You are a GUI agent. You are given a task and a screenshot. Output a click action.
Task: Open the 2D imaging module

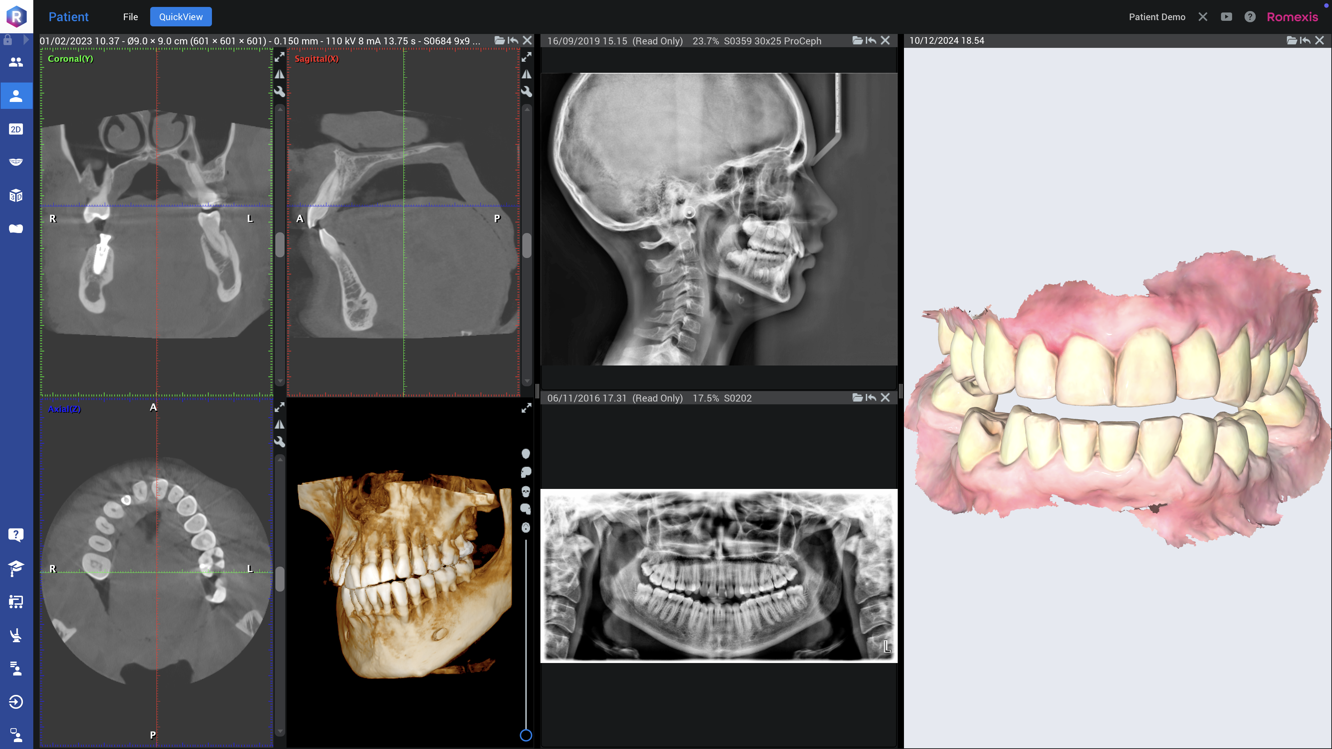pos(16,129)
